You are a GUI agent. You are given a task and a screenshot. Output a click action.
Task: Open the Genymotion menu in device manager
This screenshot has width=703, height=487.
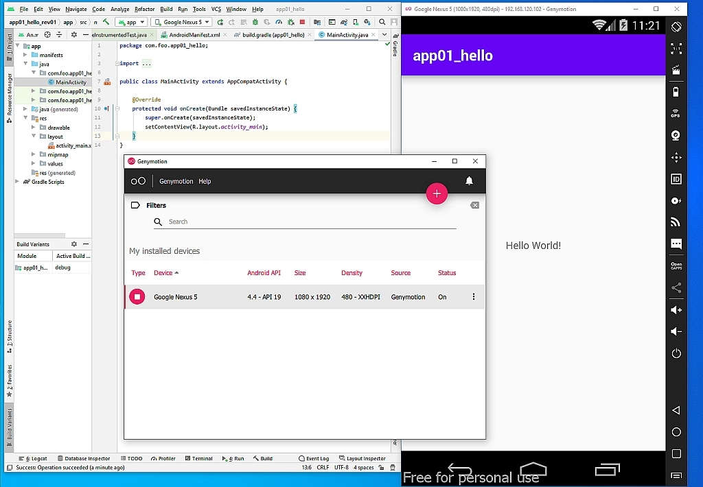click(176, 182)
